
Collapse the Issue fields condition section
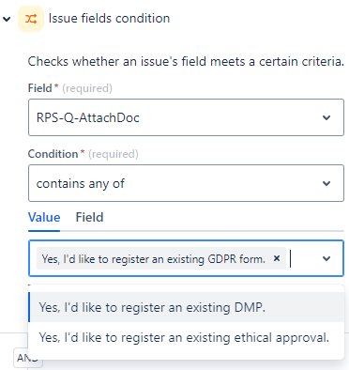7,19
